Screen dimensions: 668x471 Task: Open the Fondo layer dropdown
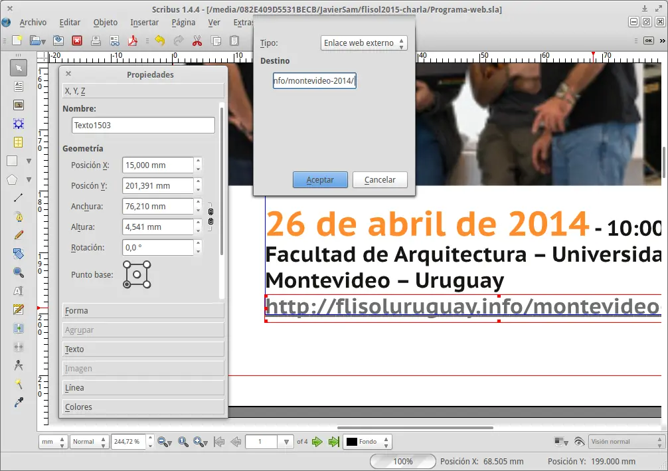coord(367,442)
